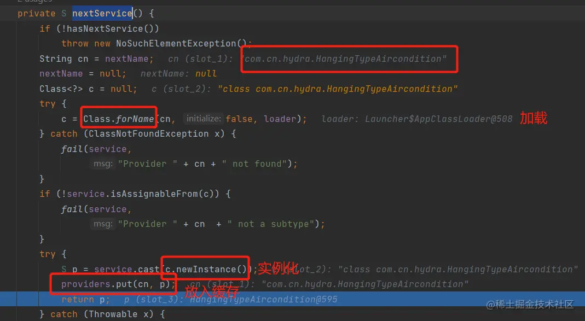
Task: Click the inline hint 'nextName: null'
Action: [179, 74]
